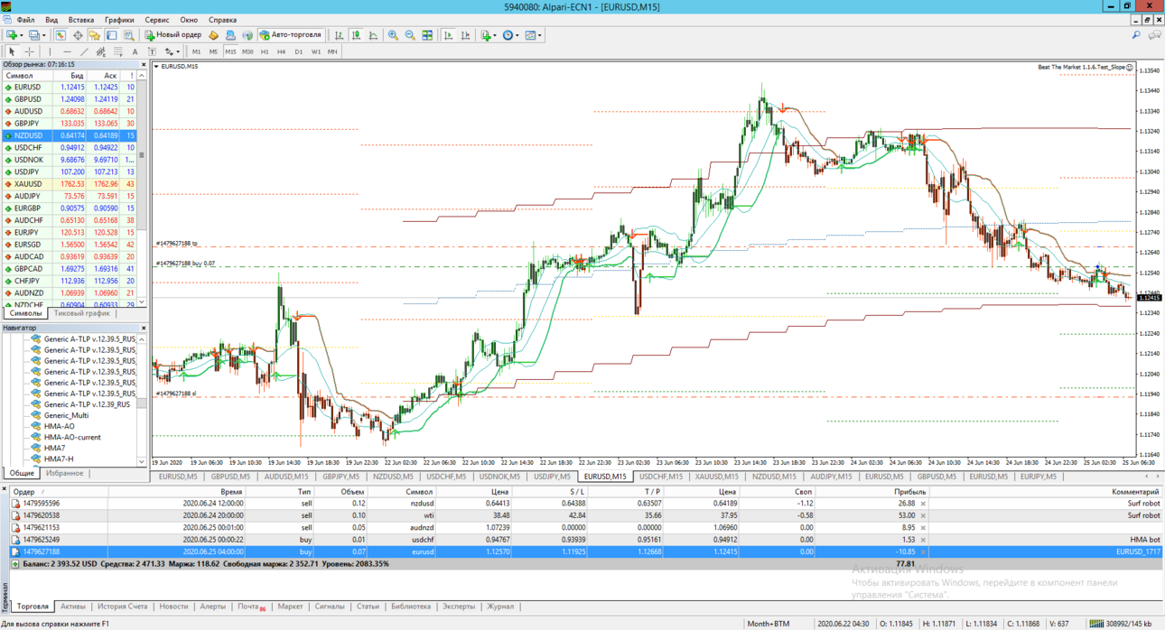
Task: Toggle the Navigator panel star-folder icon
Action: click(x=94, y=35)
